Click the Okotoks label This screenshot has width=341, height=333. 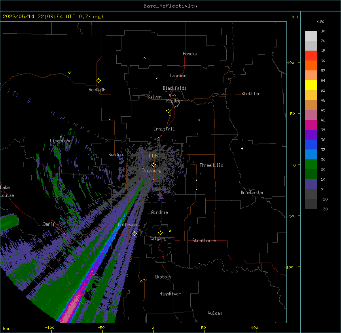point(163,277)
